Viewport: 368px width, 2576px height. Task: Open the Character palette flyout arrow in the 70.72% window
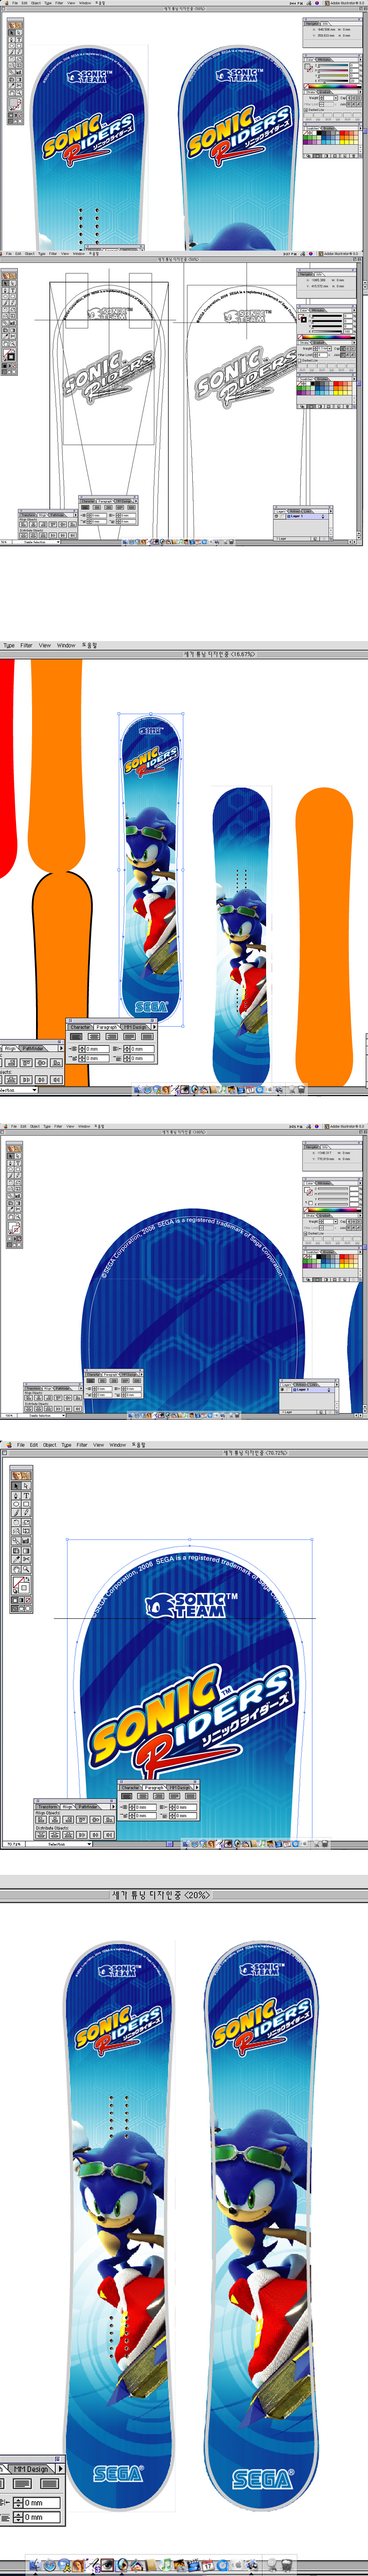(x=197, y=1787)
